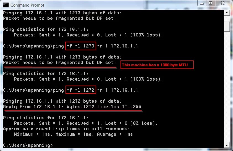Maximize the Command Prompt window

[x=210, y=3]
